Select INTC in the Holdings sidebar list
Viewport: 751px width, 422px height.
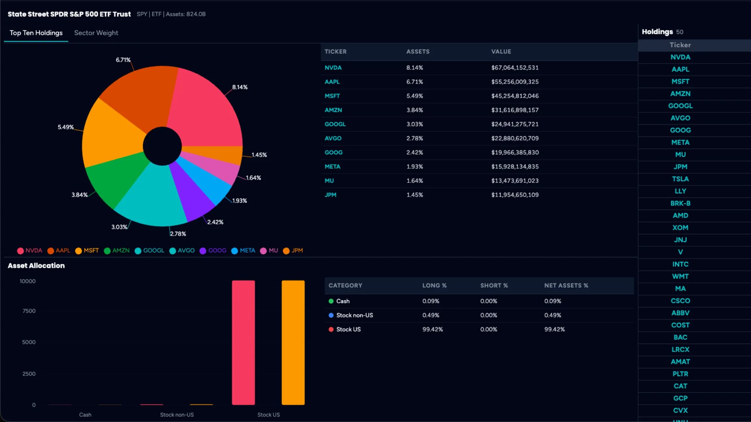tap(680, 264)
